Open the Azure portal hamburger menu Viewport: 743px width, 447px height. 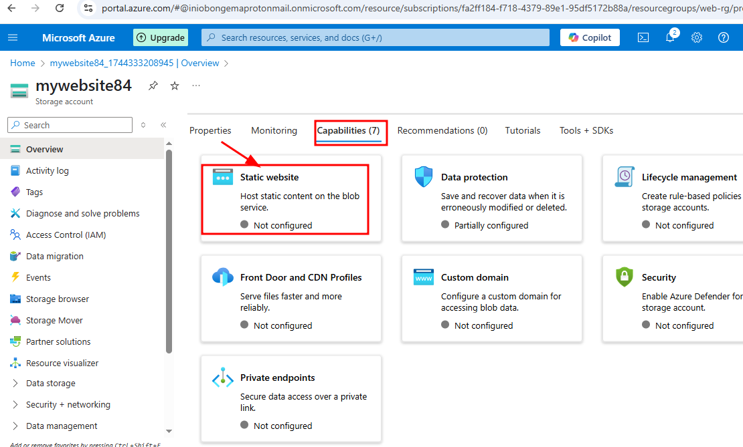tap(13, 37)
